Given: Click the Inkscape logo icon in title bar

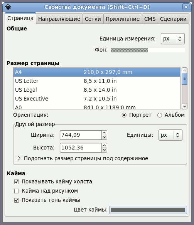Looking at the screenshot, I should [8, 7].
